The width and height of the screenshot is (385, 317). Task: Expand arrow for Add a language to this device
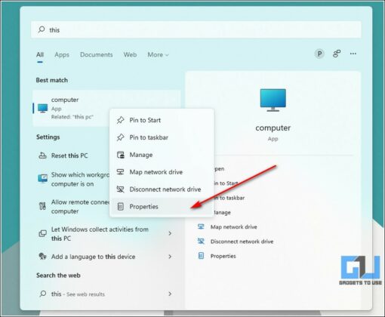(170, 257)
